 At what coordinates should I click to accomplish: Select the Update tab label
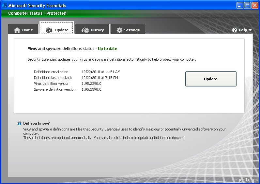tap(62, 30)
